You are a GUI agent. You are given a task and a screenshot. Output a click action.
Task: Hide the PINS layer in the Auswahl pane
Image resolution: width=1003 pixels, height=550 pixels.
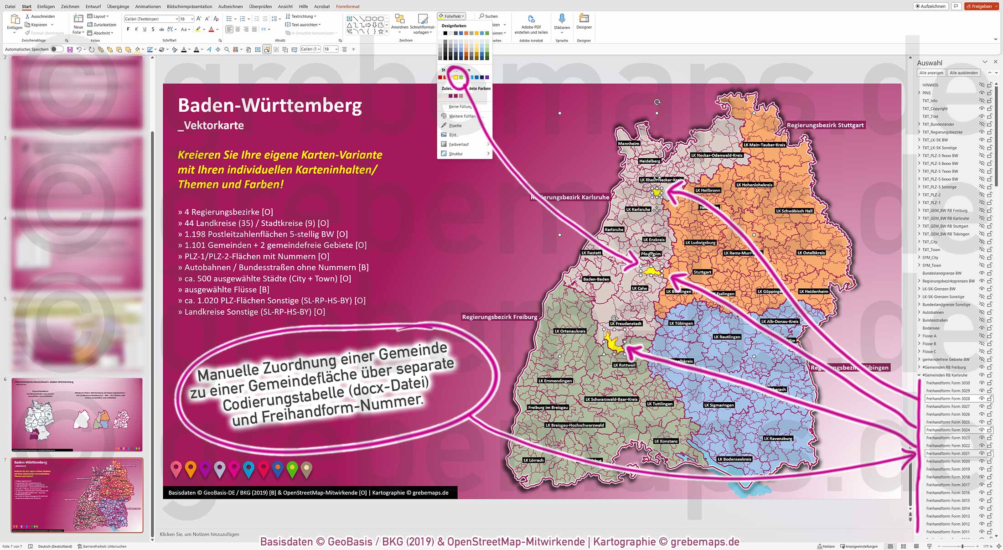coord(981,93)
